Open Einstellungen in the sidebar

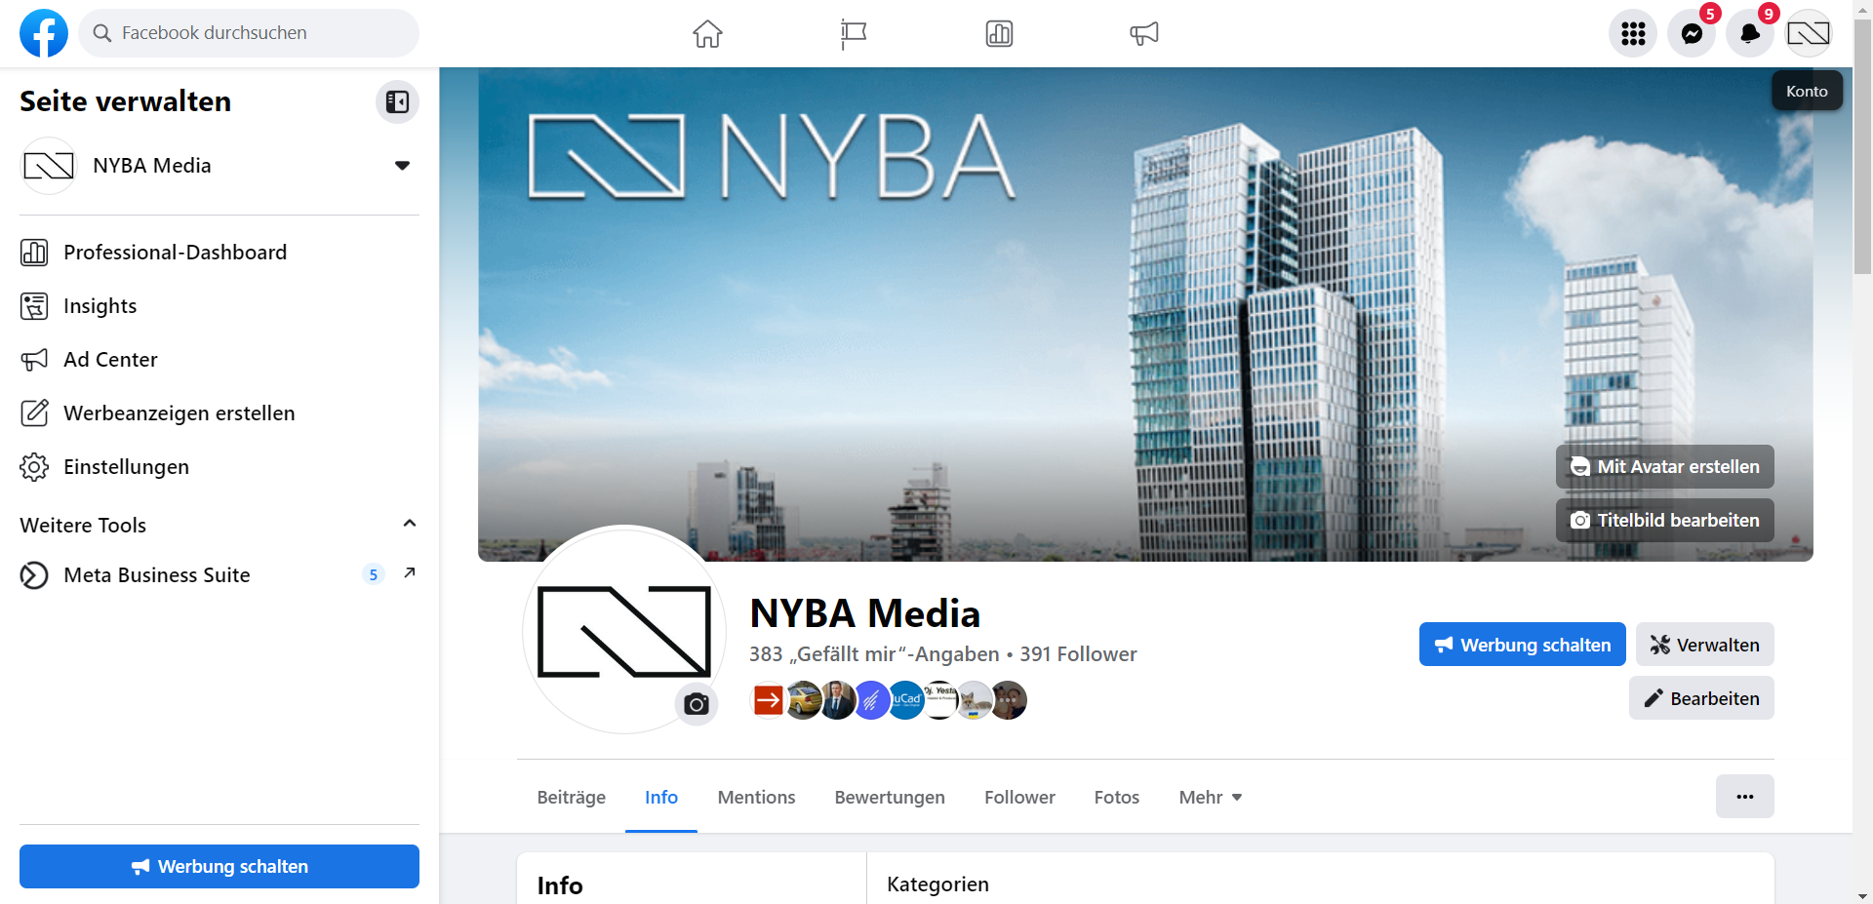pyautogui.click(x=219, y=467)
